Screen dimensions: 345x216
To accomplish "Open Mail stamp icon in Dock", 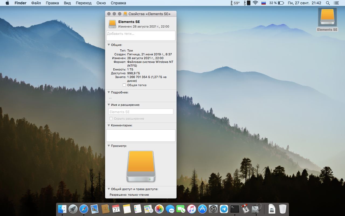I will click(x=95, y=209).
